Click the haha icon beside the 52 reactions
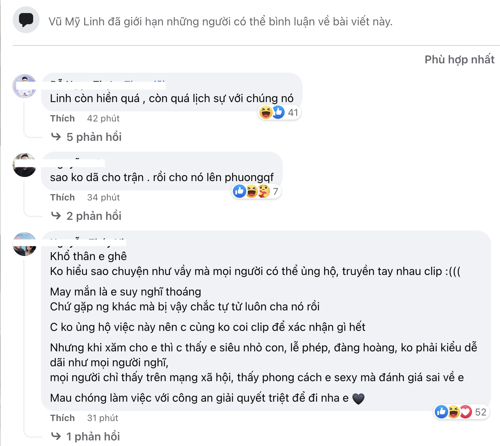 pyautogui.click(x=454, y=412)
